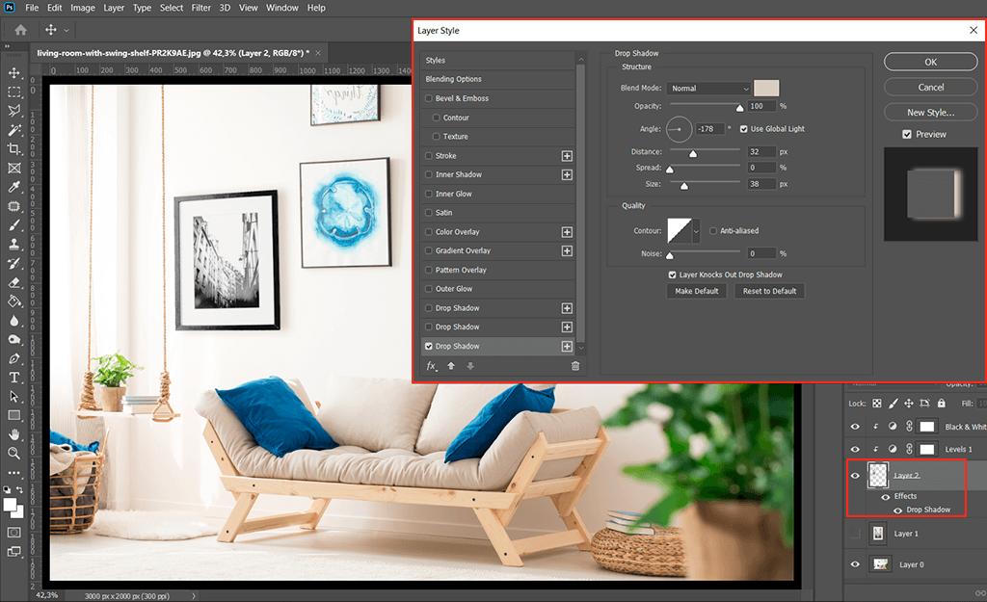
Task: Open the fx effects menu
Action: 432,366
